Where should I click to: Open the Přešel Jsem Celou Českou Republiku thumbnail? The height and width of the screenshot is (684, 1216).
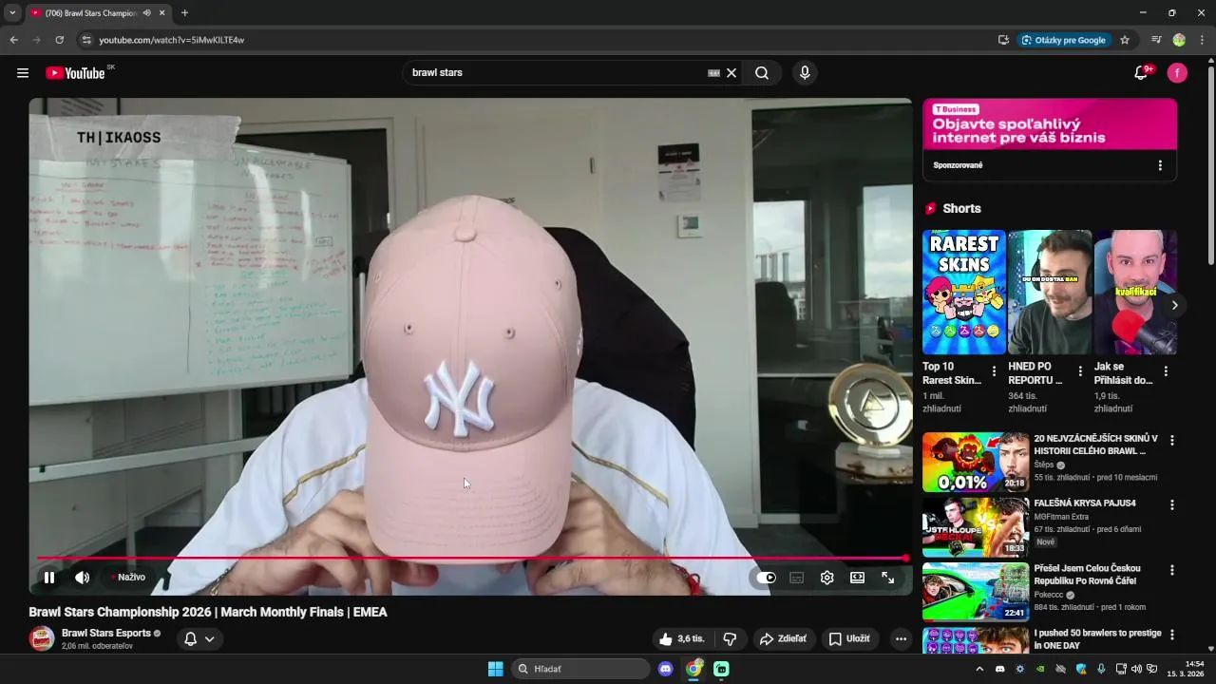(976, 592)
